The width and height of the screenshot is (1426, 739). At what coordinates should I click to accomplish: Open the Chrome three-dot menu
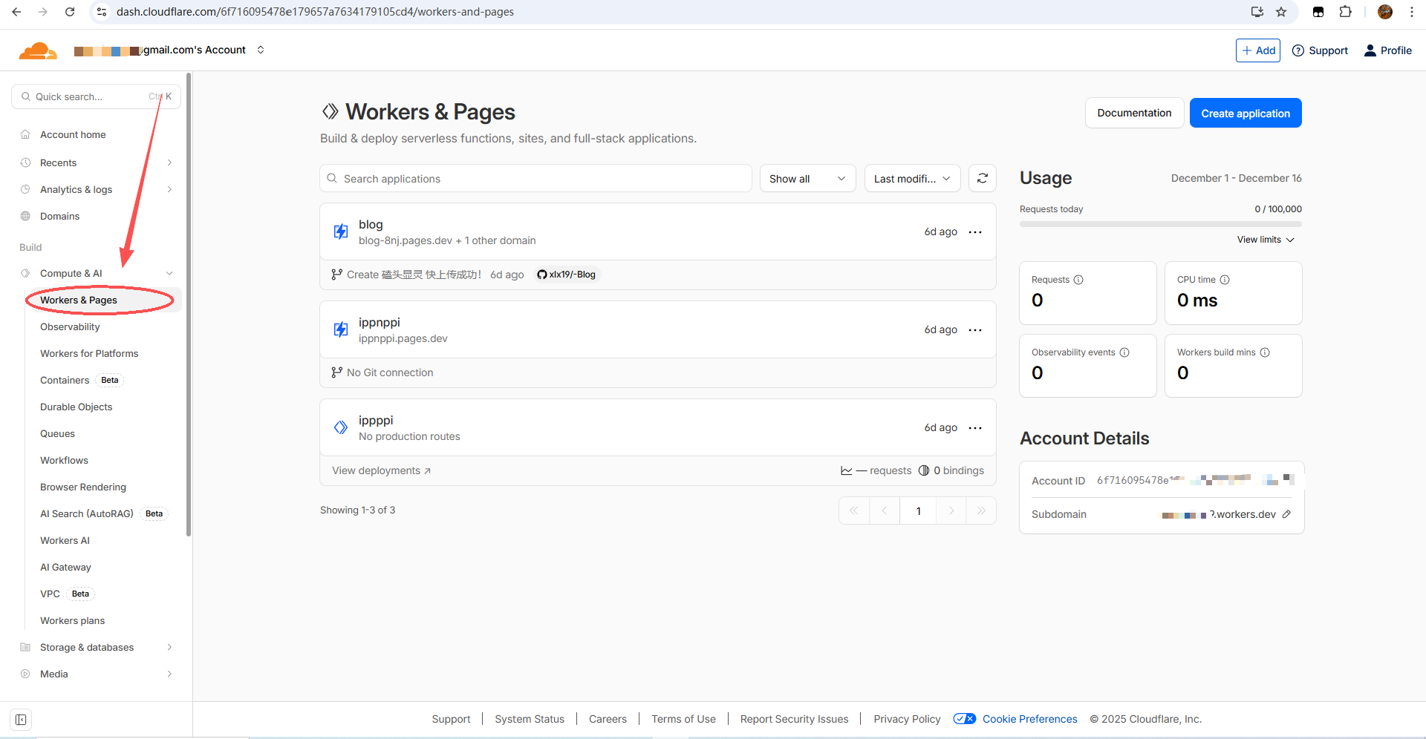(1411, 12)
